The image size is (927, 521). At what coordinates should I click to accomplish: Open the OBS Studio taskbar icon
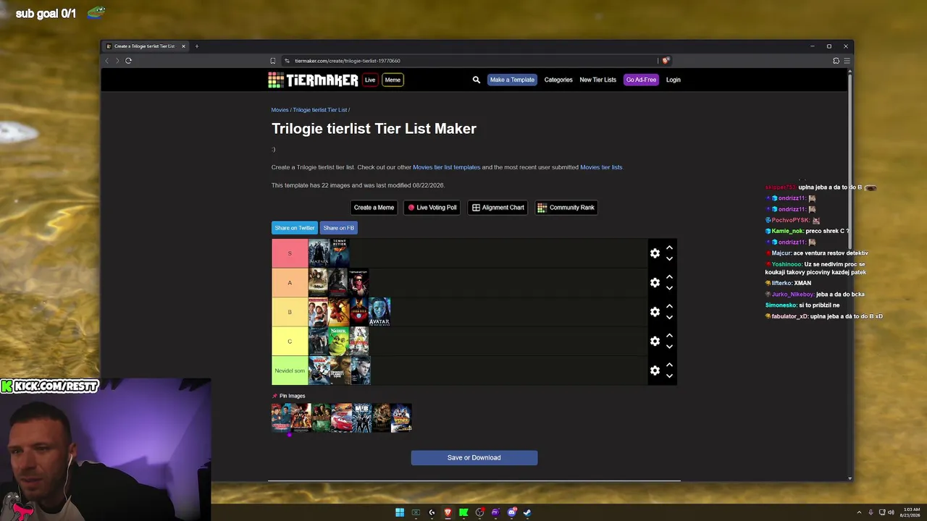pyautogui.click(x=479, y=513)
